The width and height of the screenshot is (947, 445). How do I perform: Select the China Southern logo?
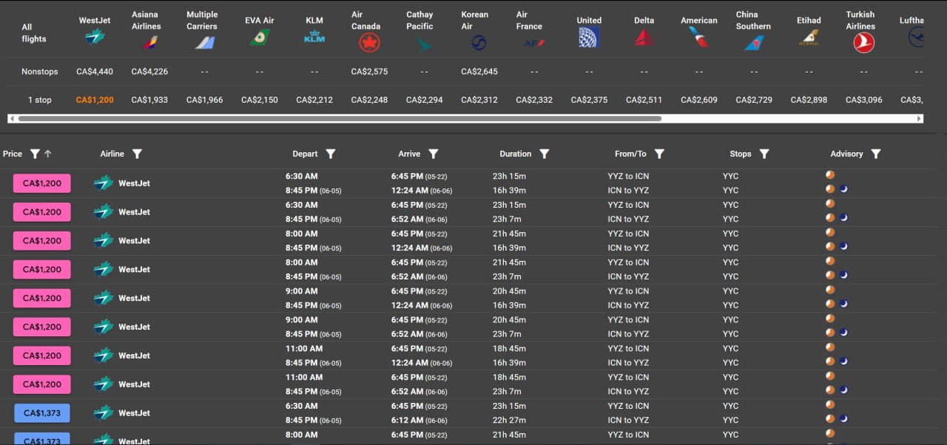point(754,43)
